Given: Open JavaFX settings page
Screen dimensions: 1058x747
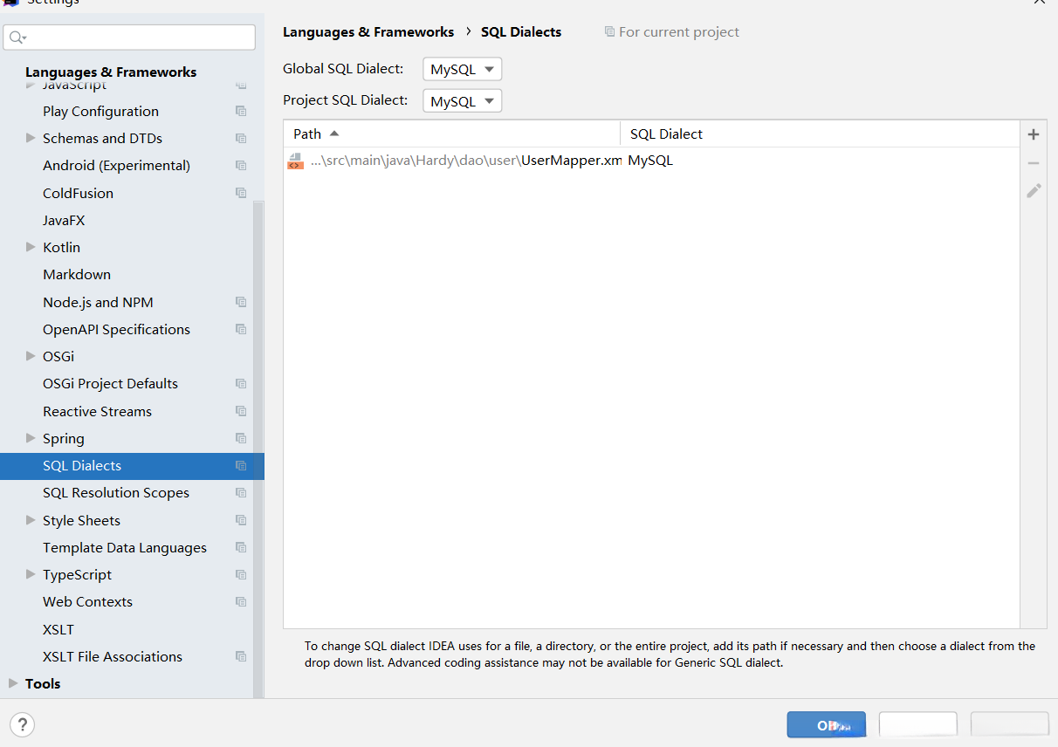Looking at the screenshot, I should click(64, 220).
